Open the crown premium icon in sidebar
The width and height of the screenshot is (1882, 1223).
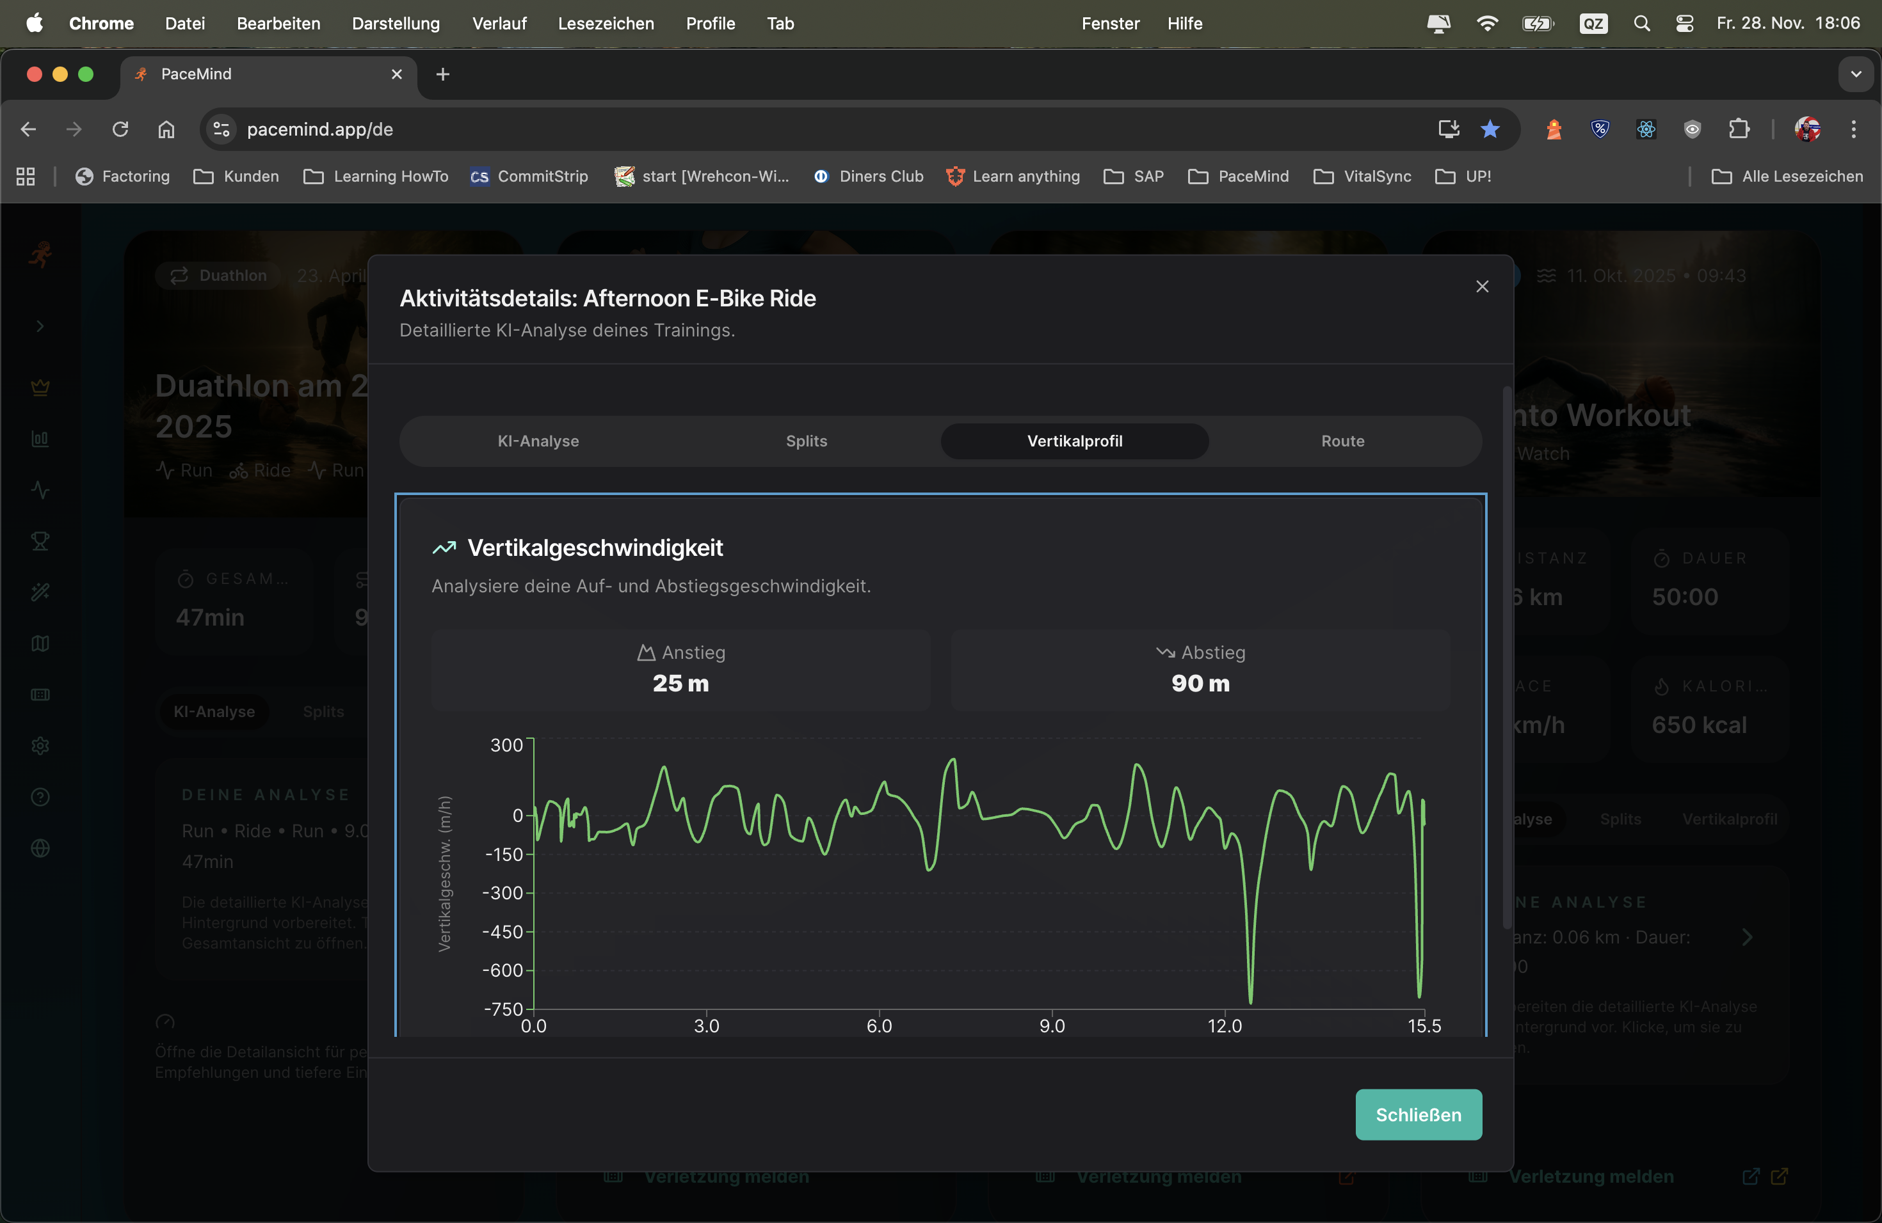pos(40,387)
